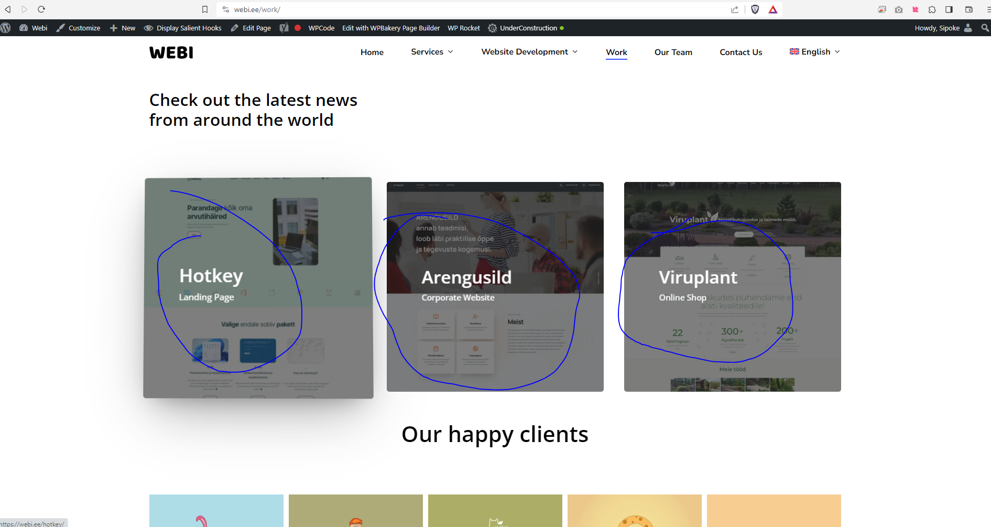
Task: Click Customize in the admin bar
Action: coord(79,28)
